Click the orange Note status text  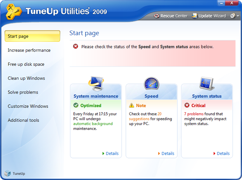(x=141, y=106)
